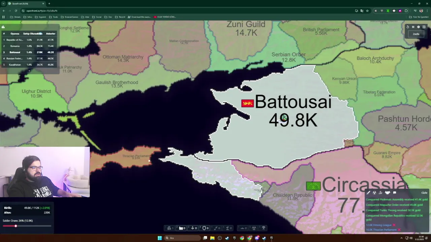Select the Missile Silo build icon

[x=216, y=228]
